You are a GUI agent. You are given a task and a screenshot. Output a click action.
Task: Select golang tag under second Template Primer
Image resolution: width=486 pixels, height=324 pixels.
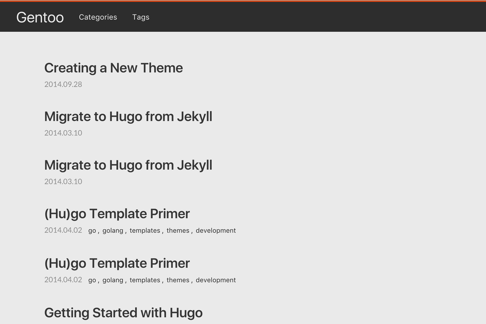click(x=113, y=280)
